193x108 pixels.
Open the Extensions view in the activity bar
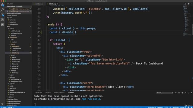pyautogui.click(x=2, y=25)
